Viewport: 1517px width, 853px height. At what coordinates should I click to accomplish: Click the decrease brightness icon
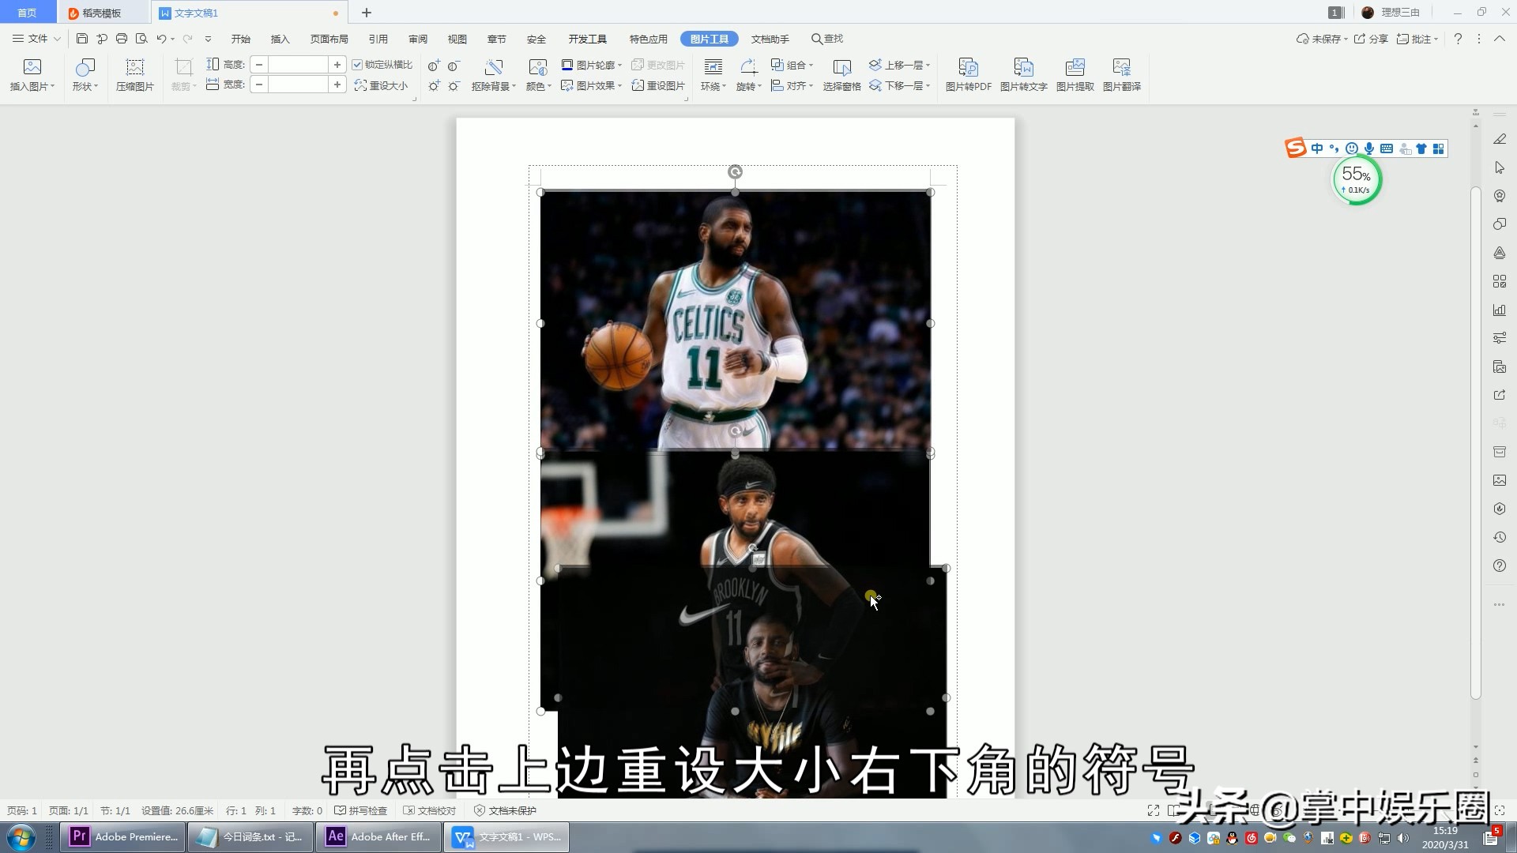[x=454, y=85]
